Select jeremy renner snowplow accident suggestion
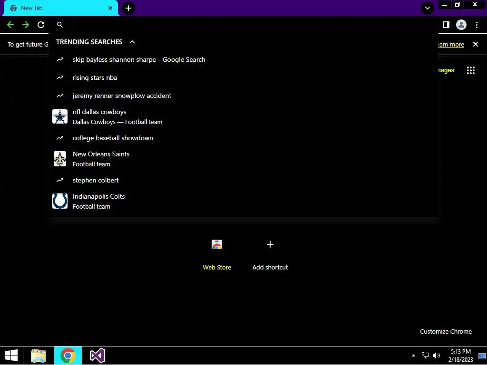 click(243, 96)
